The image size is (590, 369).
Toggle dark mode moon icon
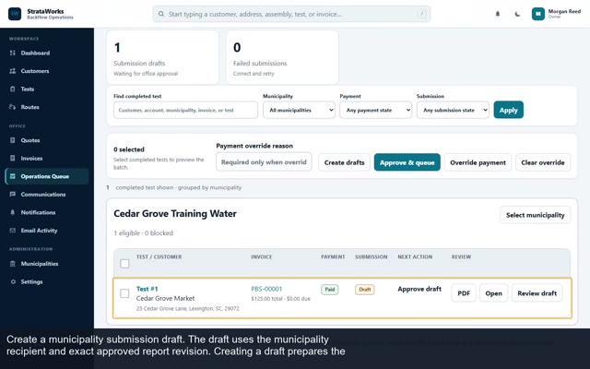coord(517,14)
